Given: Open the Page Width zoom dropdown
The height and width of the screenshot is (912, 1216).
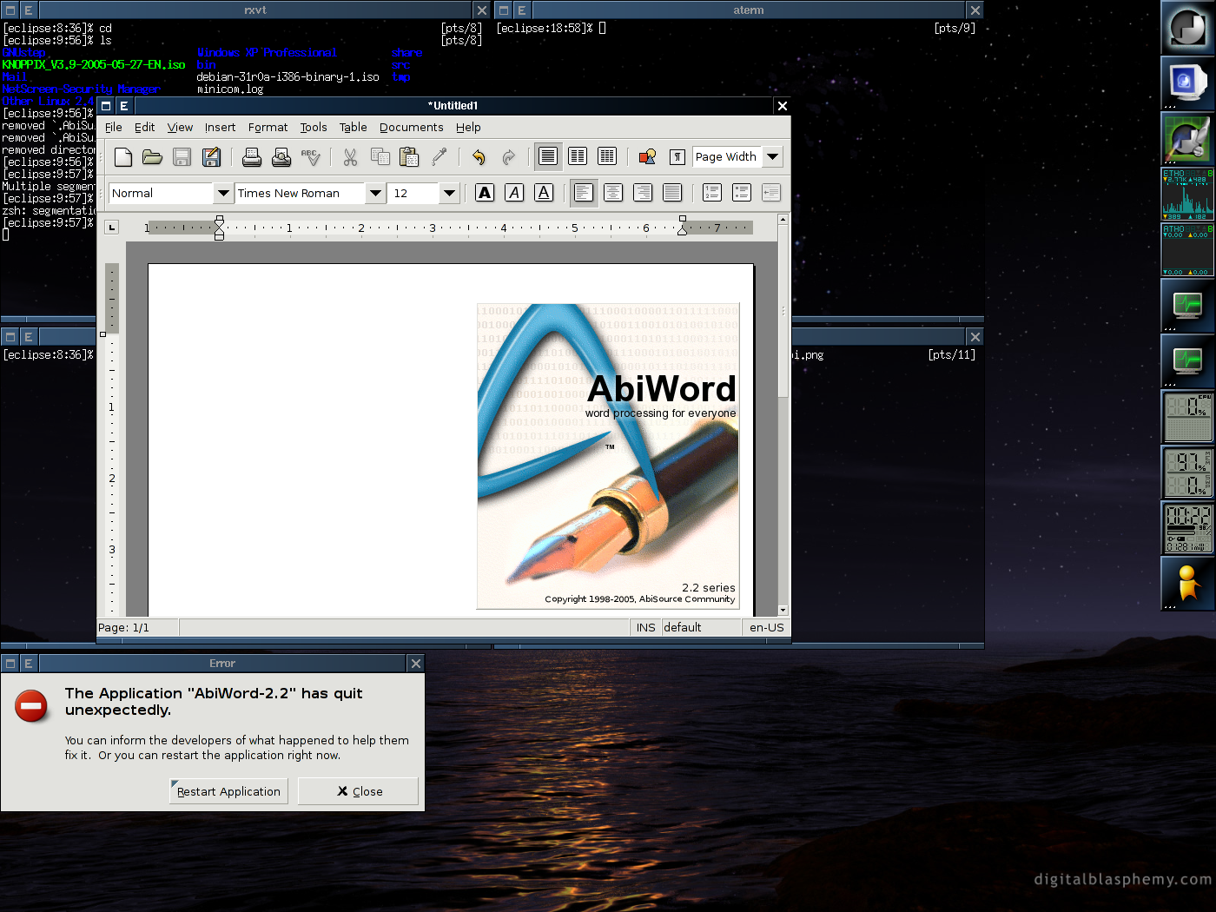Looking at the screenshot, I should pyautogui.click(x=772, y=157).
